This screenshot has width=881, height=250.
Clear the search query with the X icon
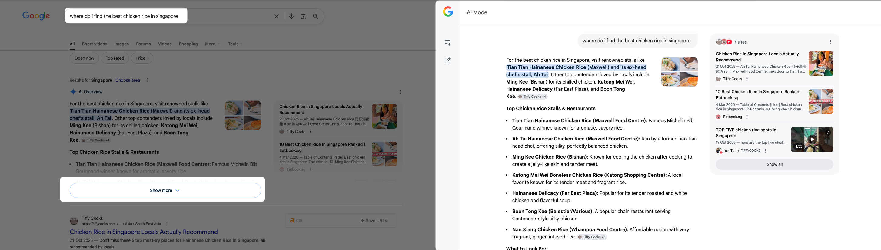[x=276, y=16]
